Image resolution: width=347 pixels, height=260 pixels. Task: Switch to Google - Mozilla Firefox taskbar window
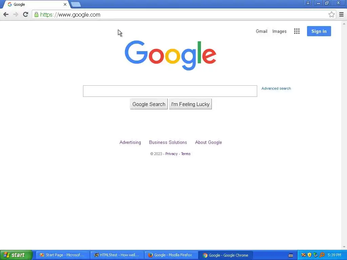click(x=171, y=255)
